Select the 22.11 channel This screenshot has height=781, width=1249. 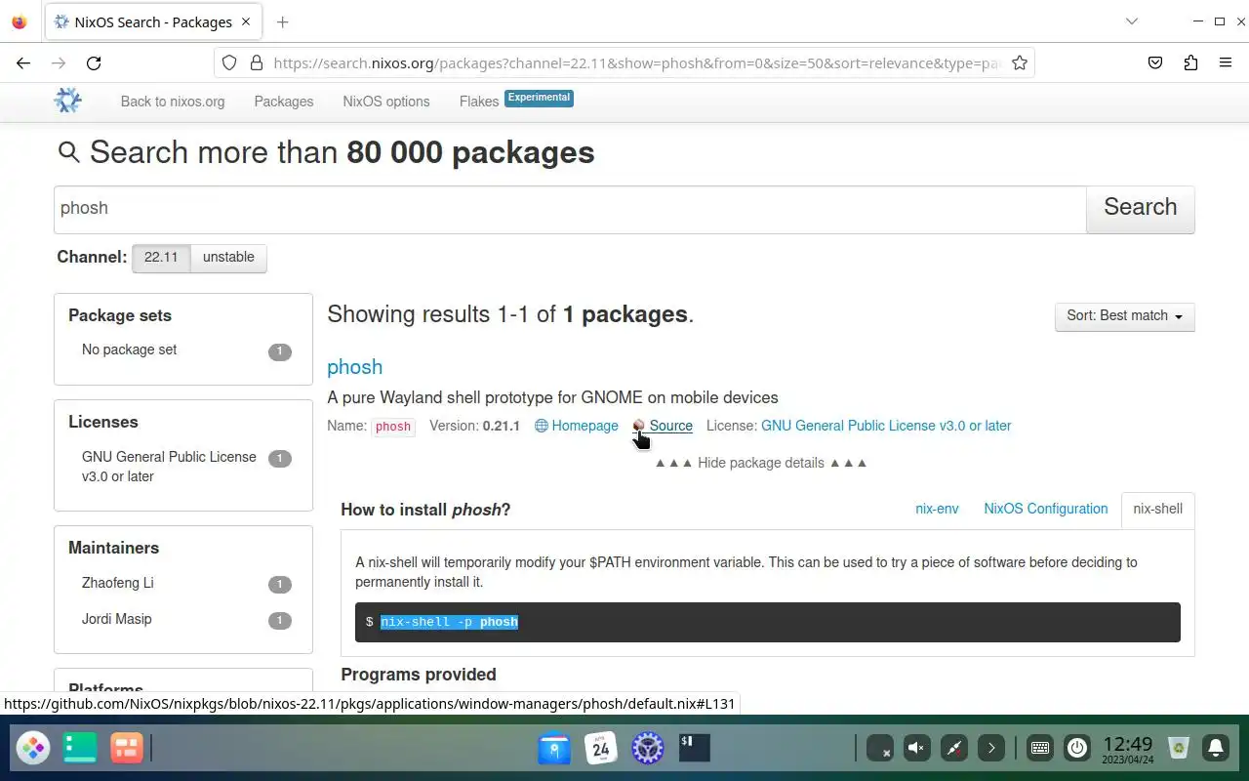(161, 258)
